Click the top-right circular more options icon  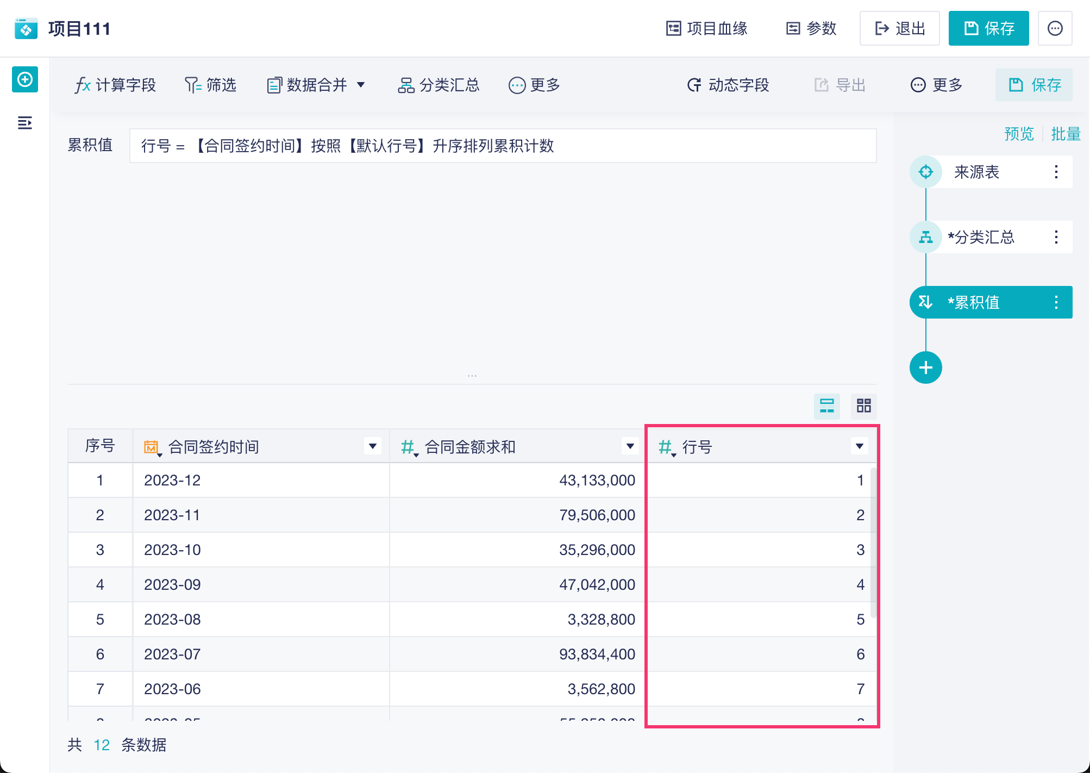click(1055, 28)
